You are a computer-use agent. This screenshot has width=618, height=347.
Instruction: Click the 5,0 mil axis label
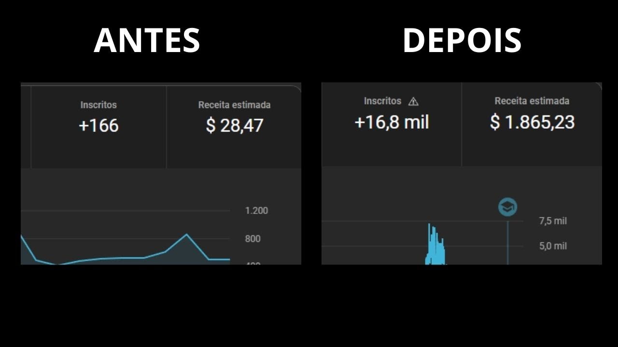[553, 246]
